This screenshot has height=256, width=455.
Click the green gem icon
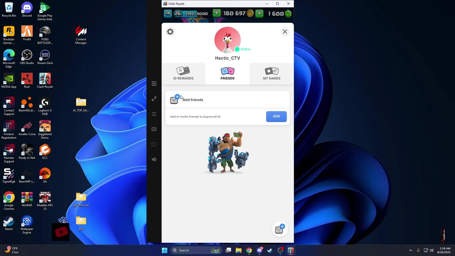(288, 14)
